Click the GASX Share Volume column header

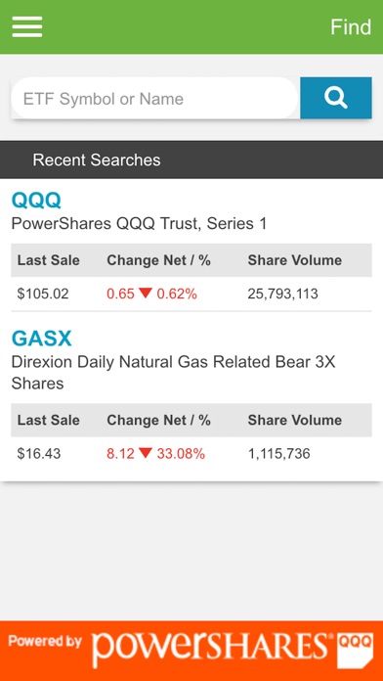(x=294, y=420)
